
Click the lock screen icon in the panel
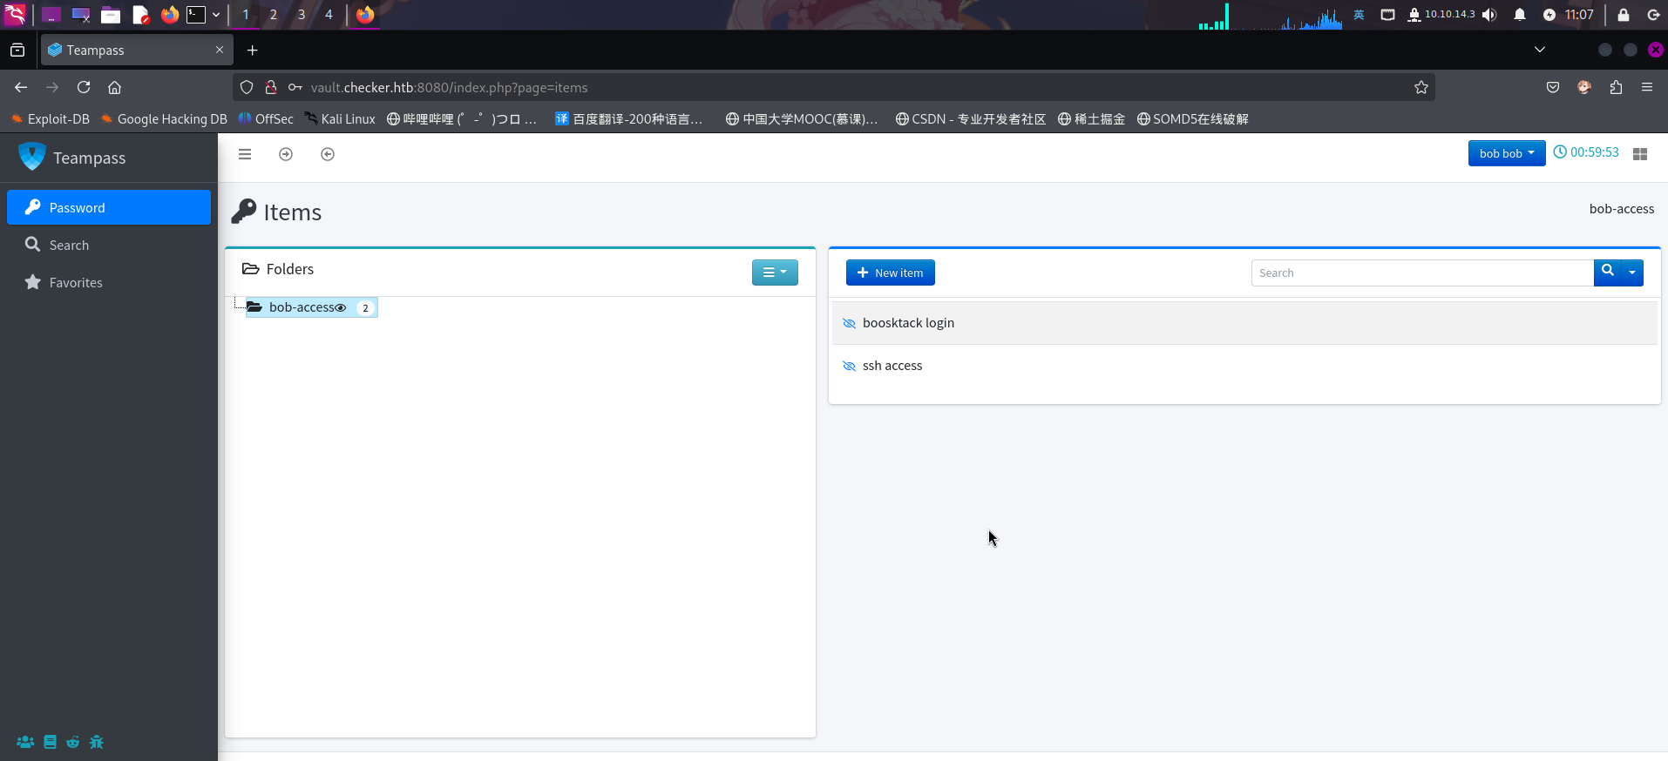1624,15
